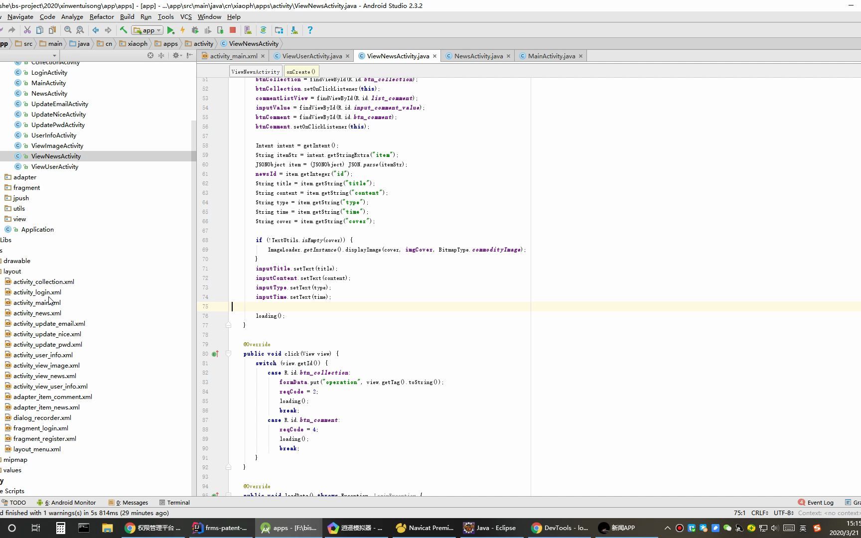The height and width of the screenshot is (538, 861).
Task: Click the Replace icon in toolbar
Action: tap(80, 30)
